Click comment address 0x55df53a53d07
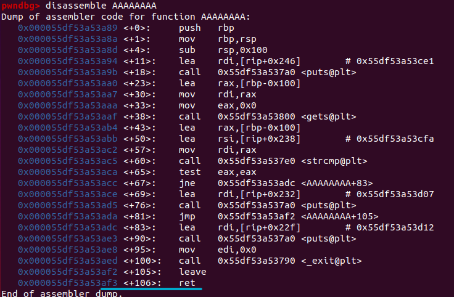This screenshot has width=454, height=297. coord(395,194)
